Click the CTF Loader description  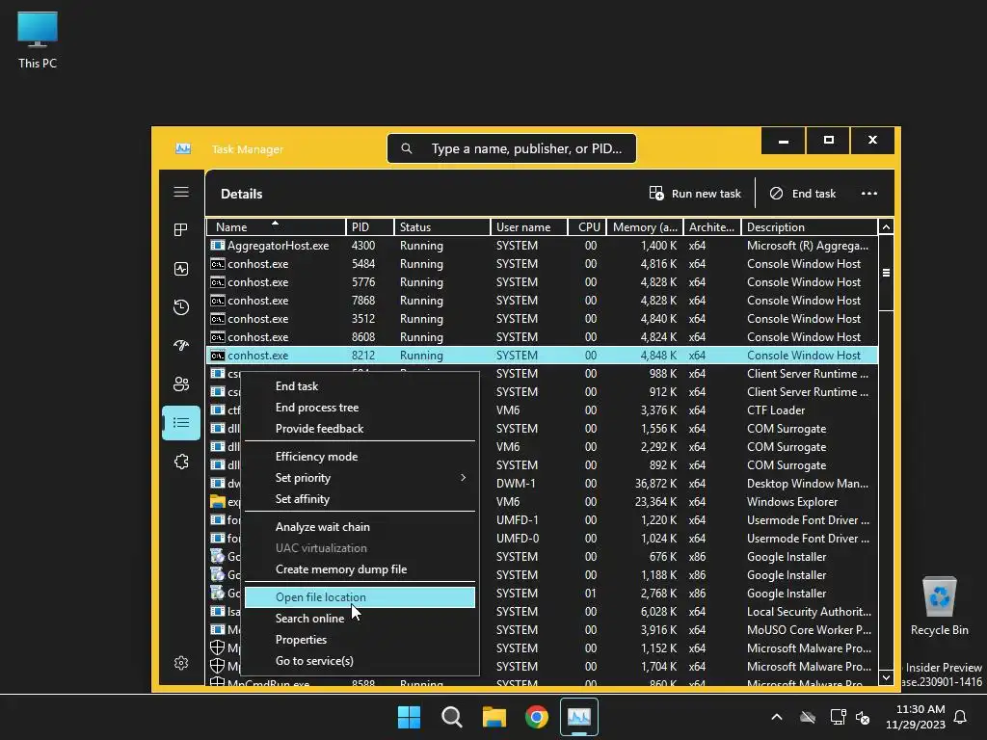pyautogui.click(x=776, y=410)
